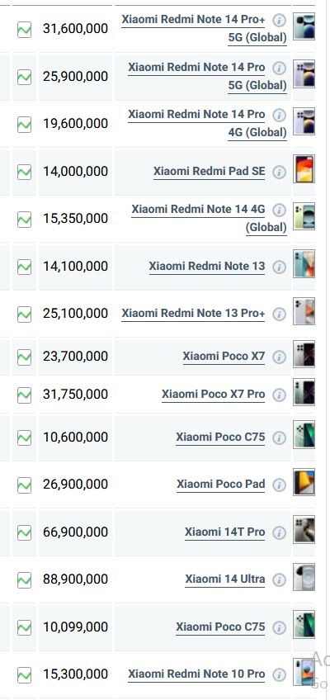Open Xiaomi Redmi Note 14 Pro+ 5G link

tap(205, 29)
